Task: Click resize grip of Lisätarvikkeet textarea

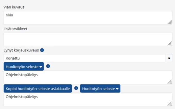Action: pyautogui.click(x=170, y=44)
